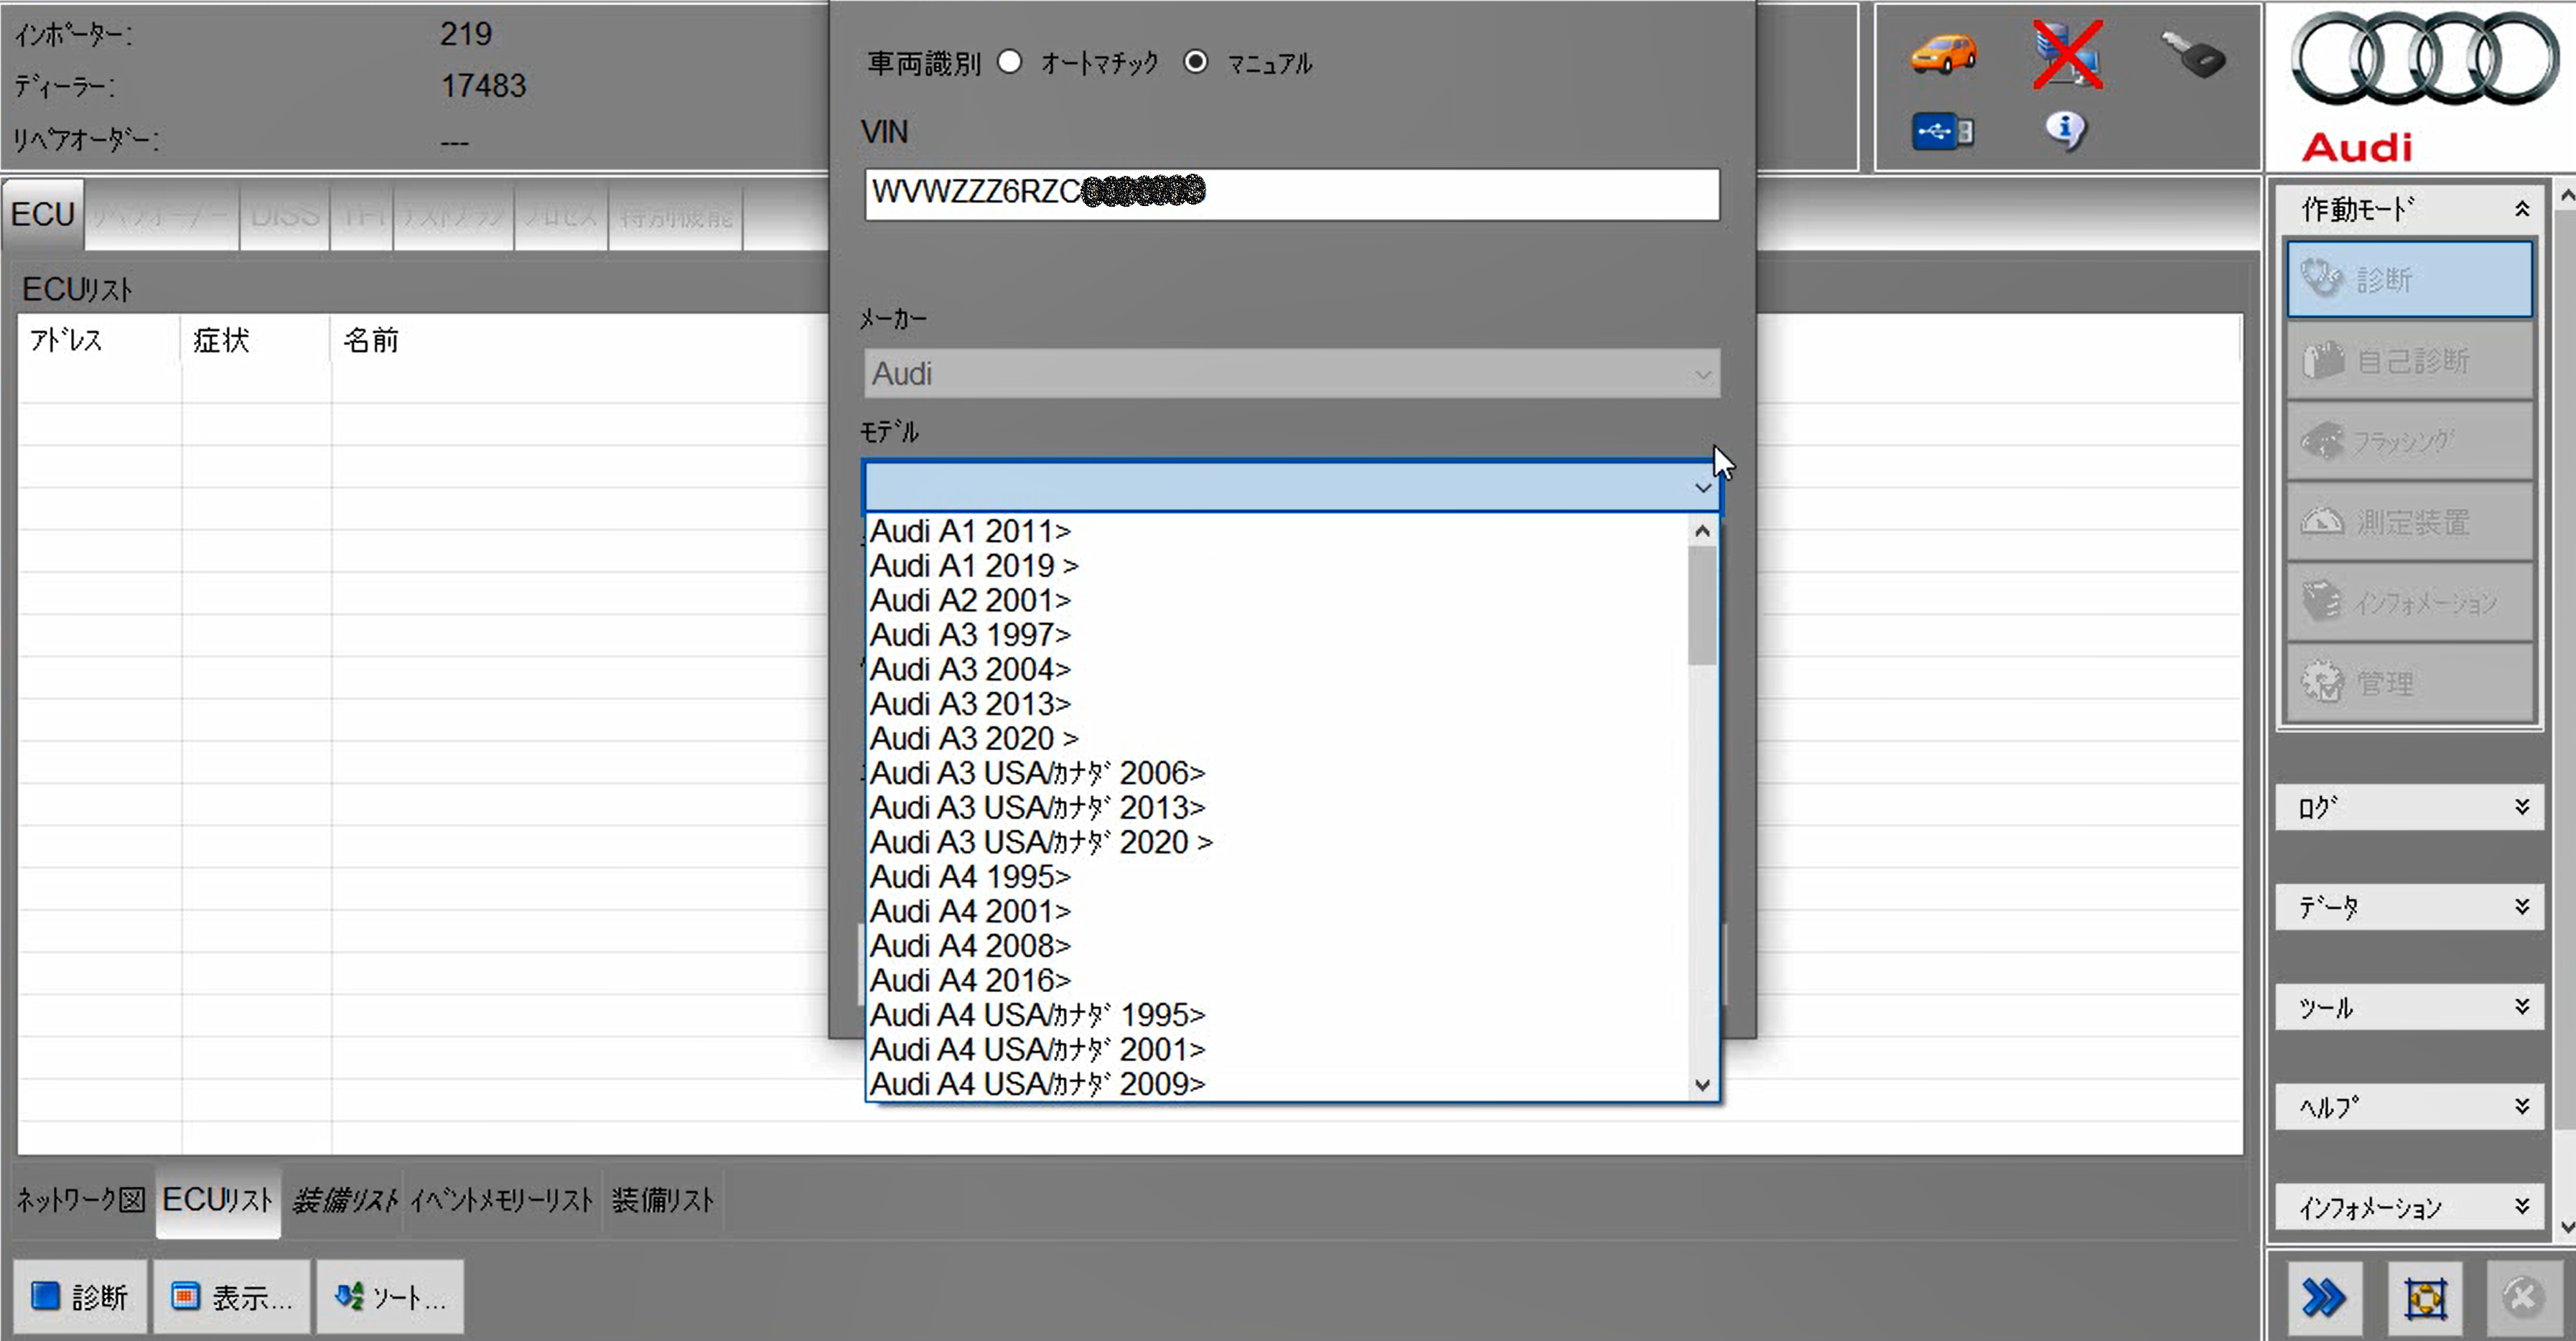The height and width of the screenshot is (1341, 2576).
Task: Select Audi A2 2001> from model list
Action: pos(1277,600)
